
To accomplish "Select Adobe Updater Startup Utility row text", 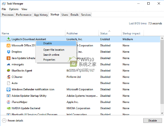I will [29, 96].
